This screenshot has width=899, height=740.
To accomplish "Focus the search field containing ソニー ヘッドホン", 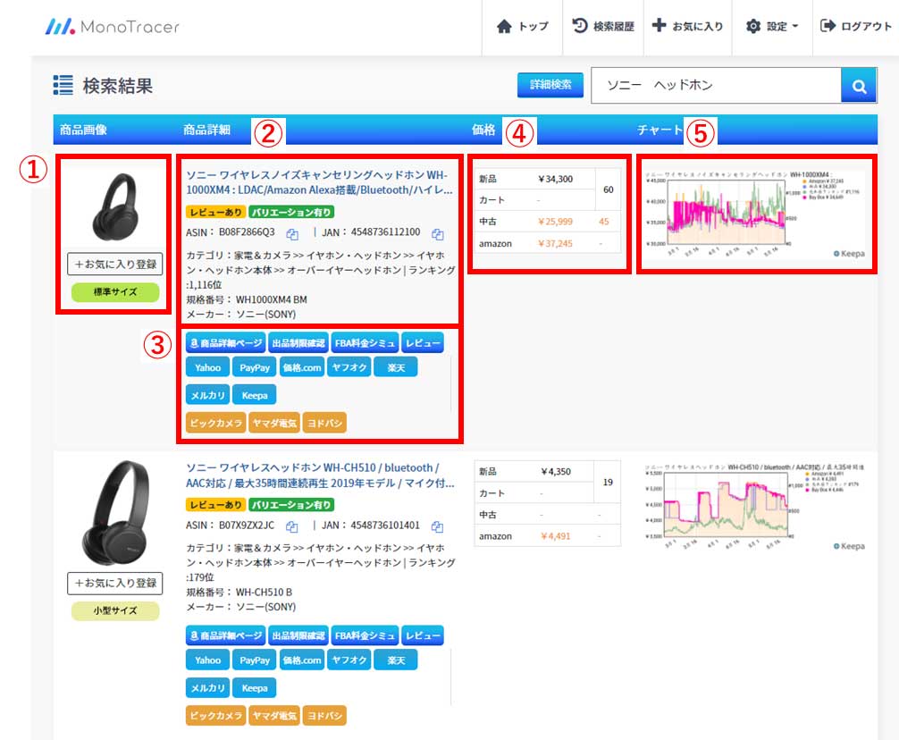I will point(716,86).
